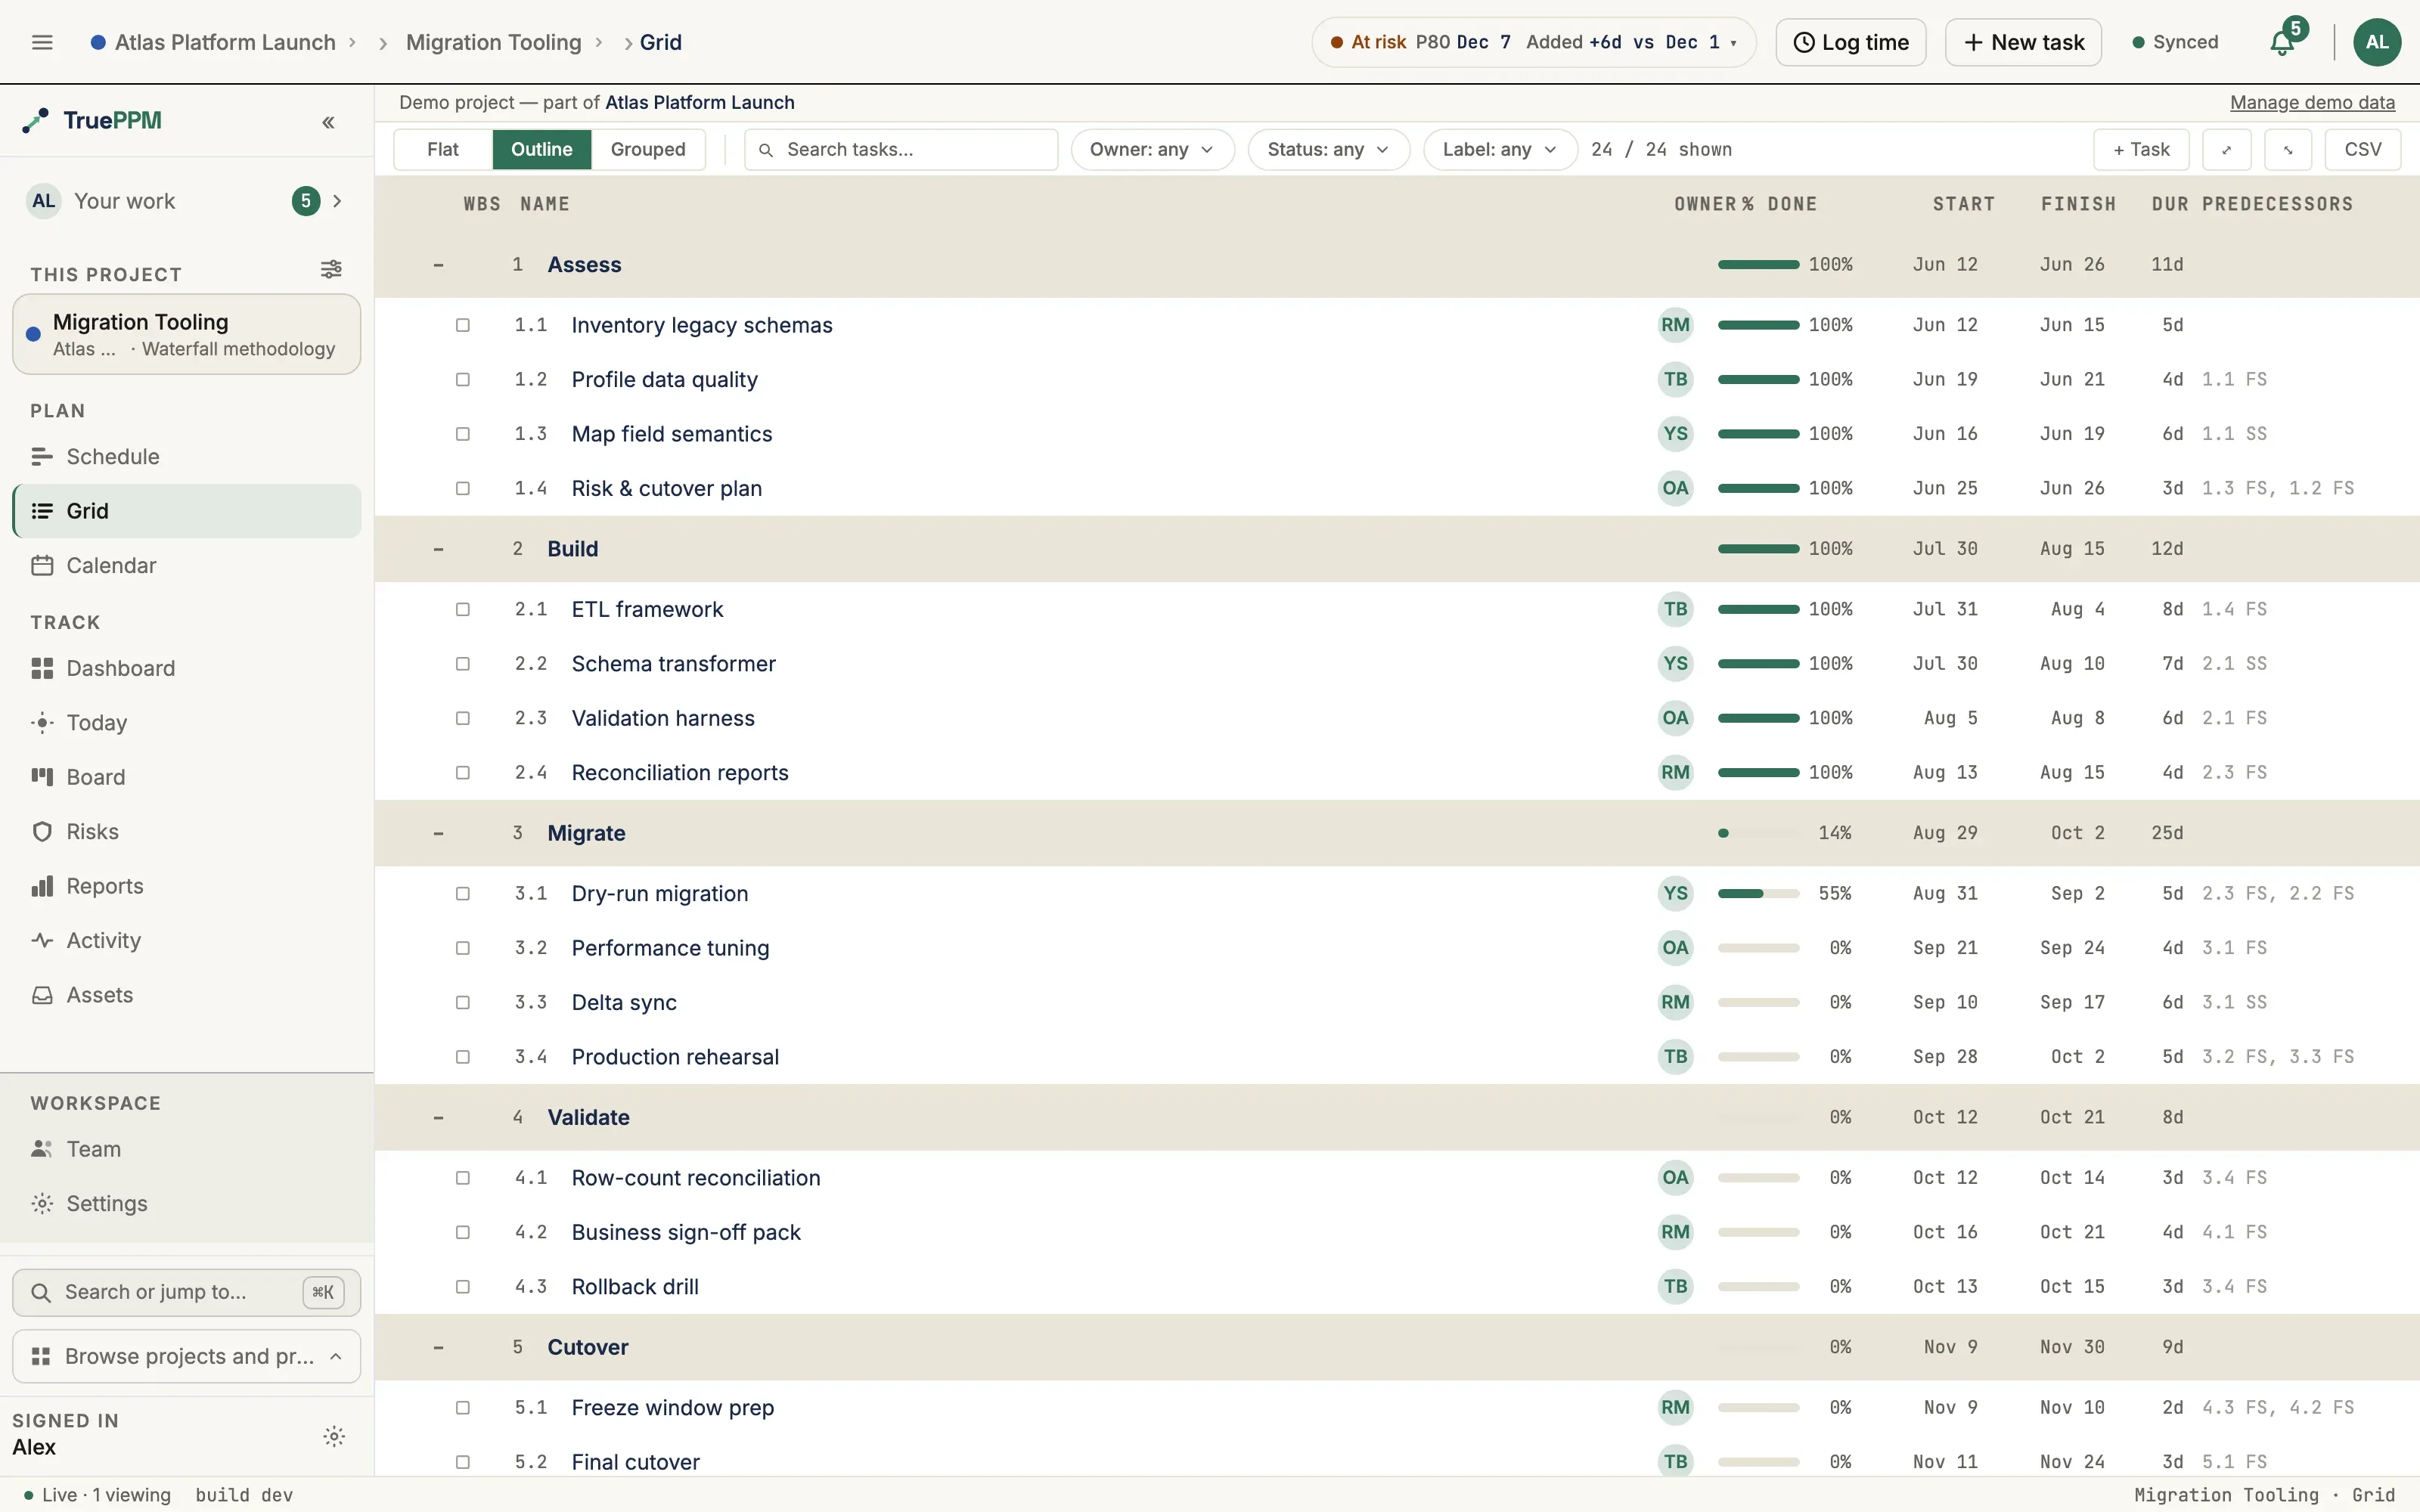Open the hamburger menu icon

(42, 42)
